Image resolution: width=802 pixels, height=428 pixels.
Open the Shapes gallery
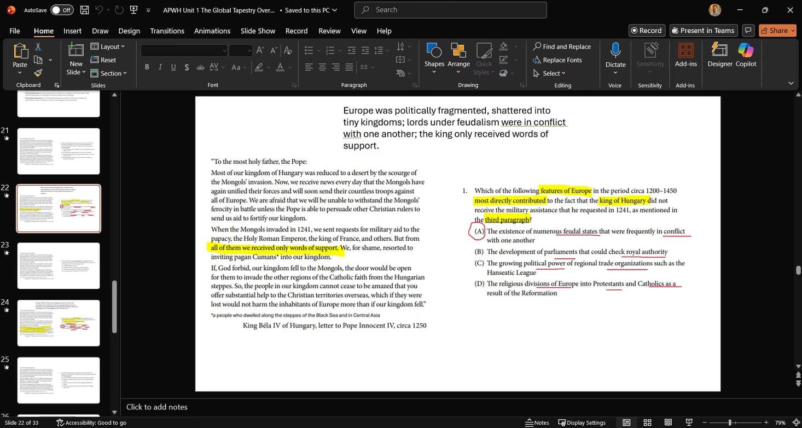point(434,56)
